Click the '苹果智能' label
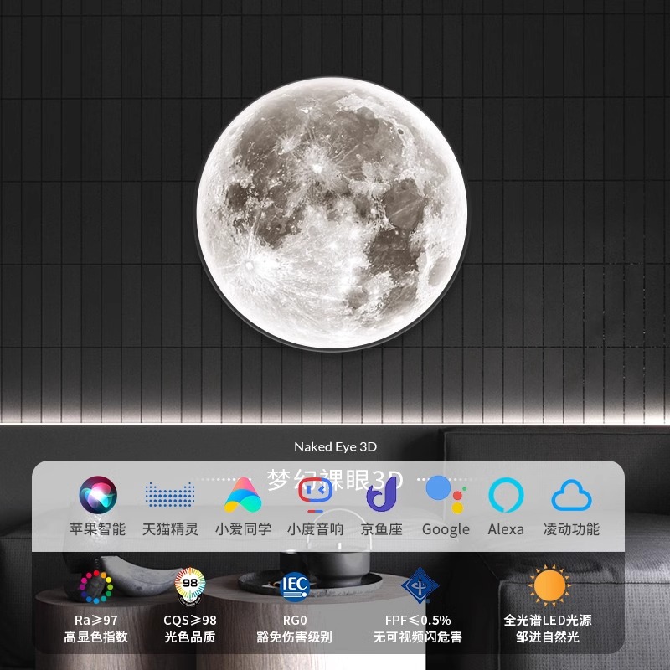 tap(97, 529)
